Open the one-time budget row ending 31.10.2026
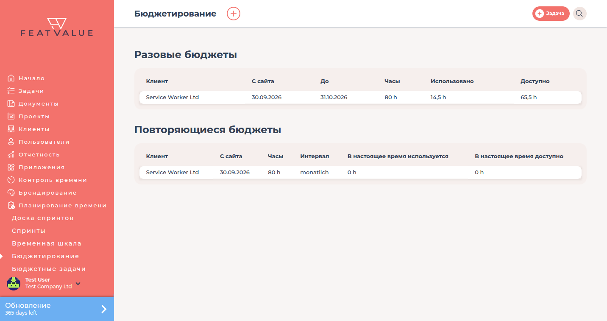 tap(360, 98)
